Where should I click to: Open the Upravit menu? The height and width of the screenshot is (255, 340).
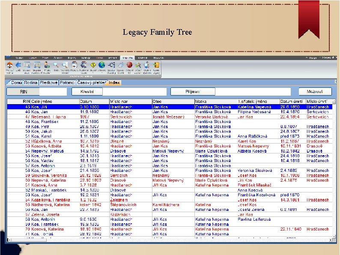(x=33, y=58)
